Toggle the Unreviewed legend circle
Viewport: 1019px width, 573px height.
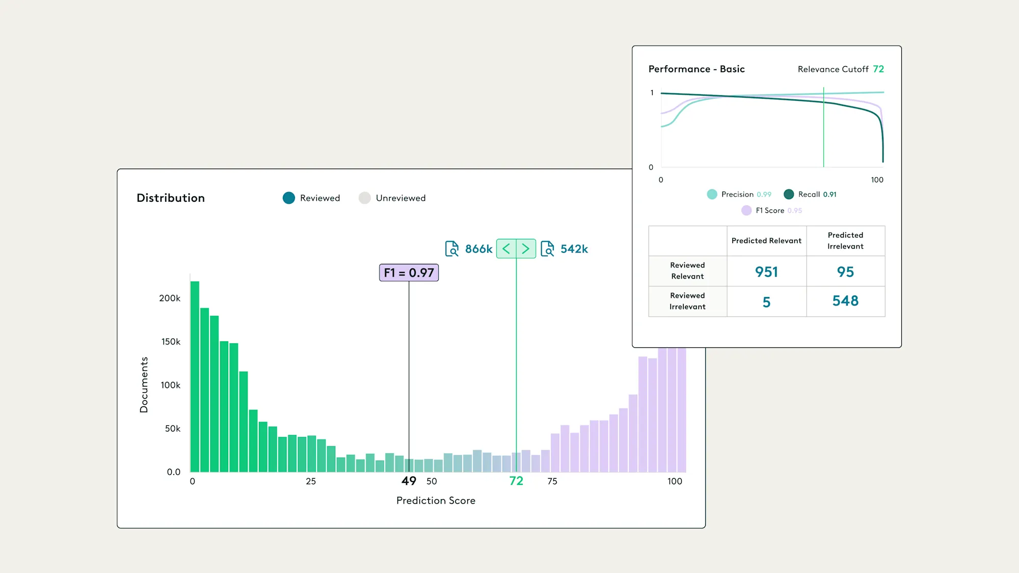[x=364, y=198]
